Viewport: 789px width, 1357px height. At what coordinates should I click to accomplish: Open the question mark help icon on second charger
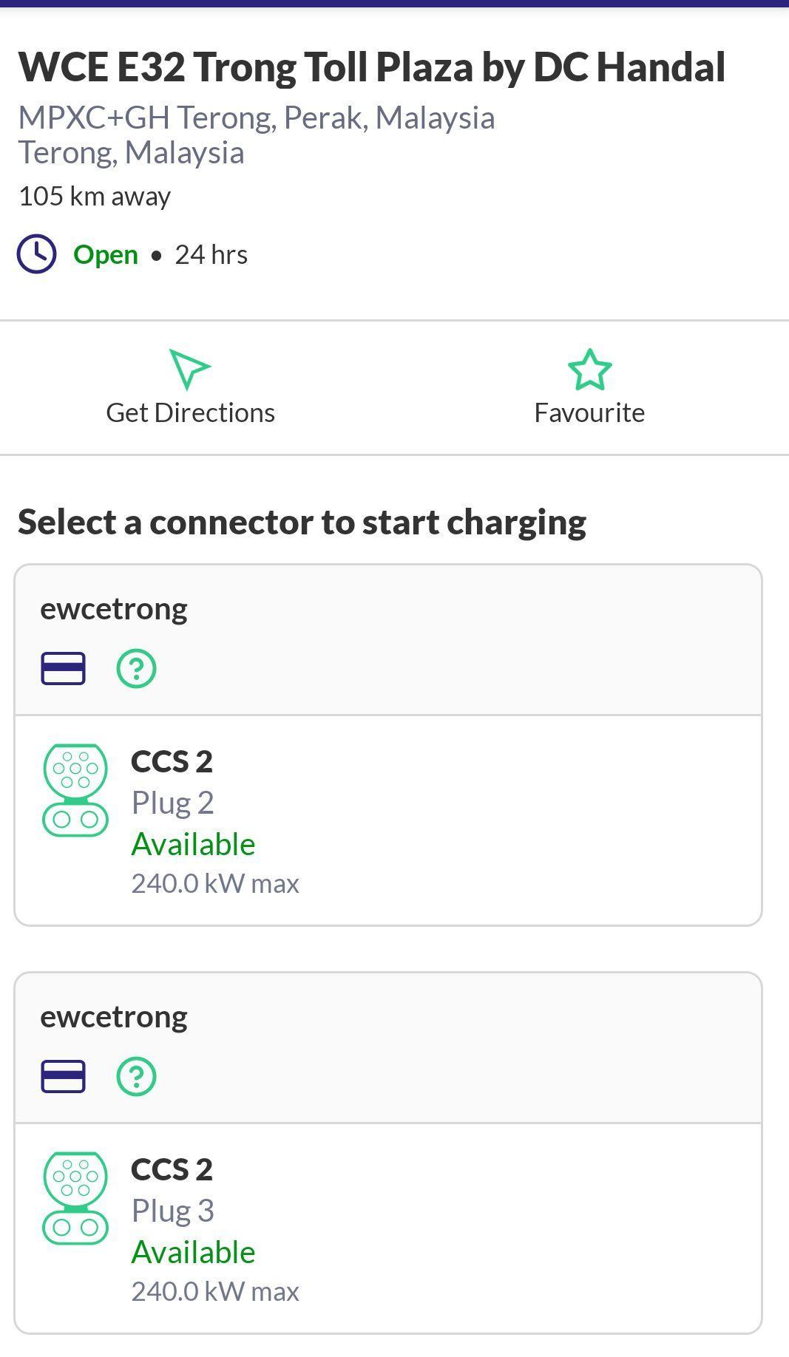tap(138, 1078)
